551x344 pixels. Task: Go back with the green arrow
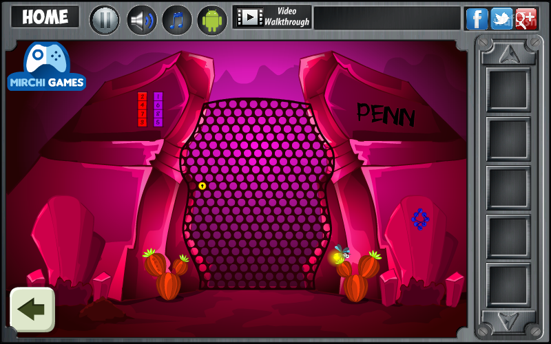32,309
